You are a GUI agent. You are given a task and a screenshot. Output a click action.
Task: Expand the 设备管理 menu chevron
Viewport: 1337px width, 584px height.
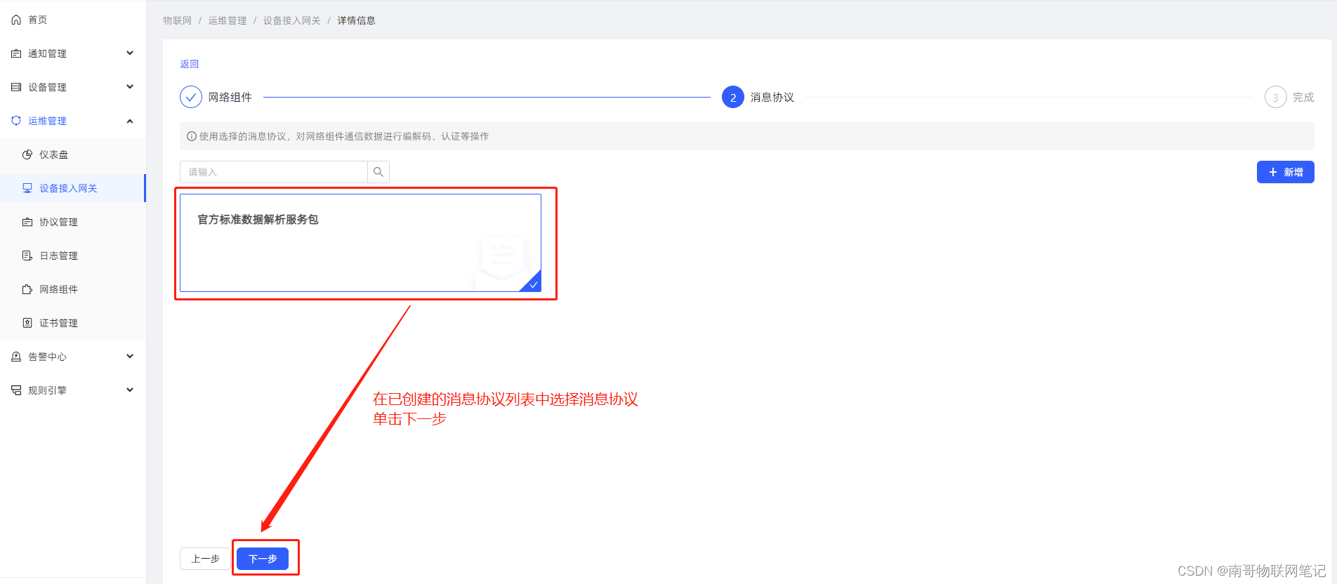[130, 87]
